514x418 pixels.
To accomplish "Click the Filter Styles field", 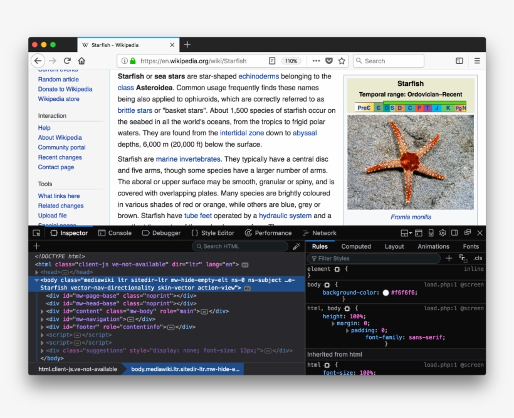I will point(374,258).
